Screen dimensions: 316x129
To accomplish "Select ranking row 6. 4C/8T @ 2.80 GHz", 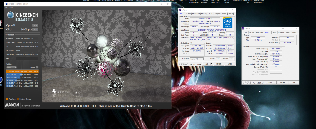I will click(22, 86).
